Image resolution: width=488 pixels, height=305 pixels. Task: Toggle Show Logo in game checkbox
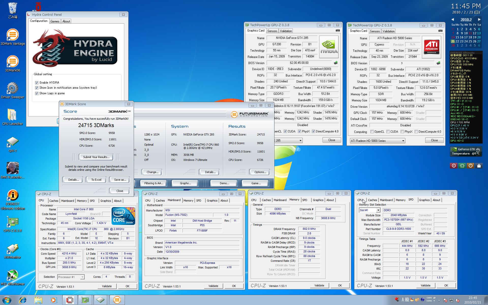(37, 93)
